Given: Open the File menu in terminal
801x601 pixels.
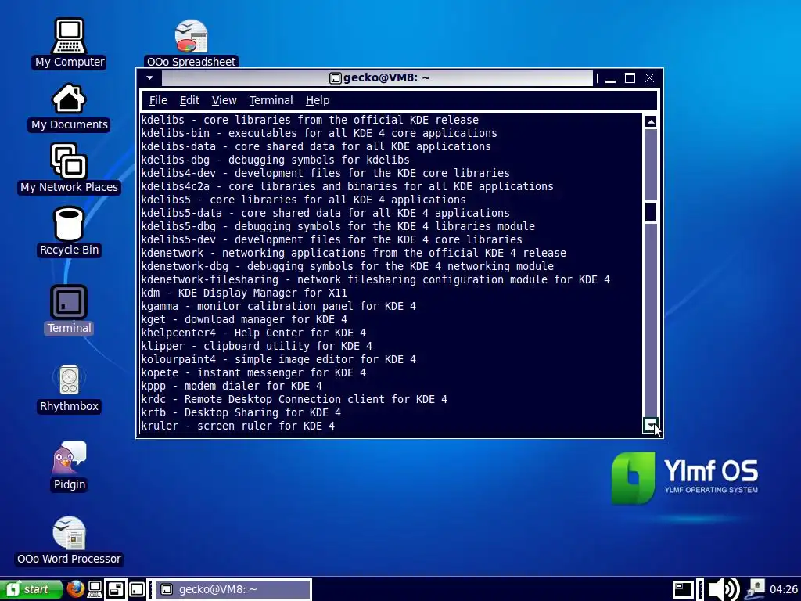Looking at the screenshot, I should click(x=158, y=100).
